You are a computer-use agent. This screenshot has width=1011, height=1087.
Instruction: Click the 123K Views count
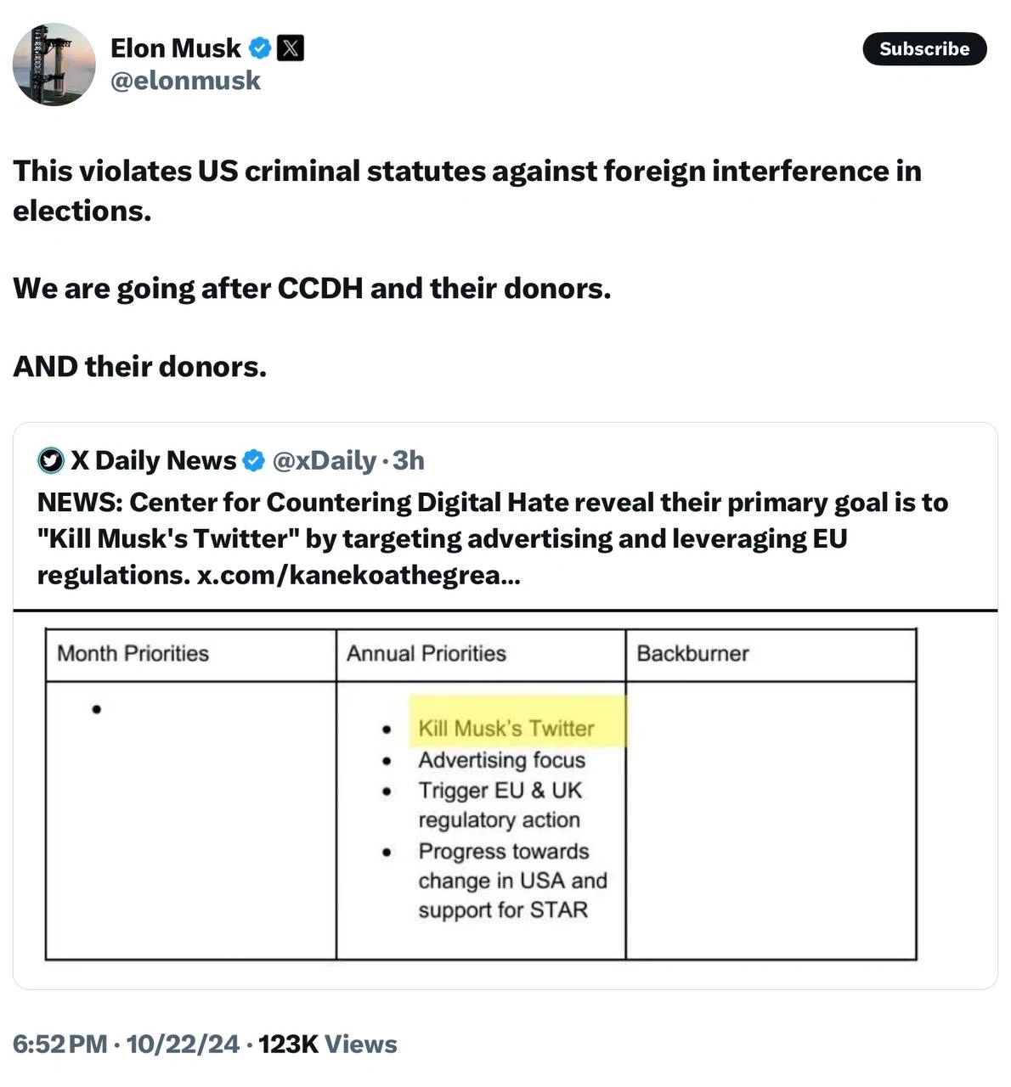pos(328,1044)
